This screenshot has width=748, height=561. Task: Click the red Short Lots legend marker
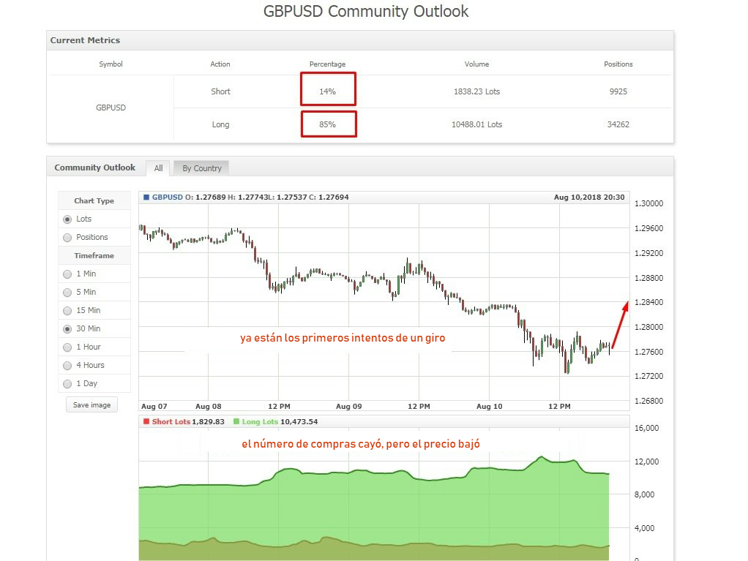click(146, 421)
